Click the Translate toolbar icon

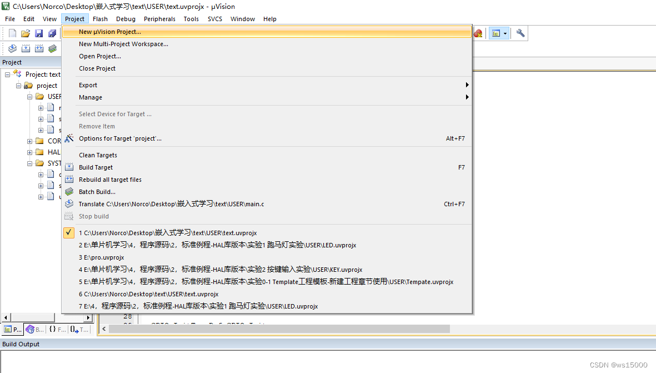pos(13,48)
